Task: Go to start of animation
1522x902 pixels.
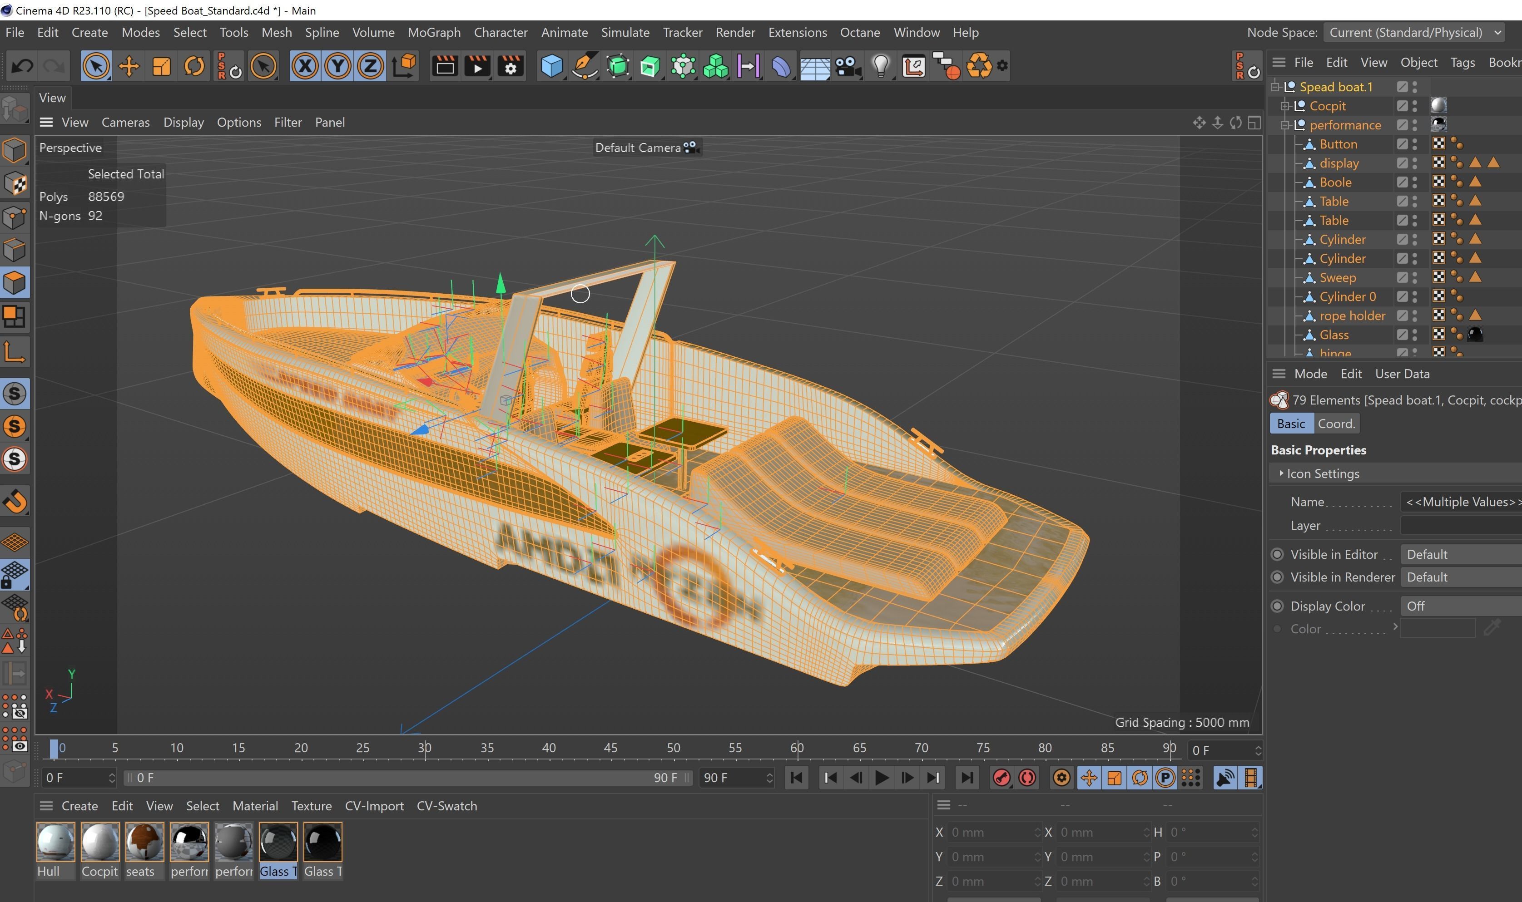Action: tap(797, 778)
